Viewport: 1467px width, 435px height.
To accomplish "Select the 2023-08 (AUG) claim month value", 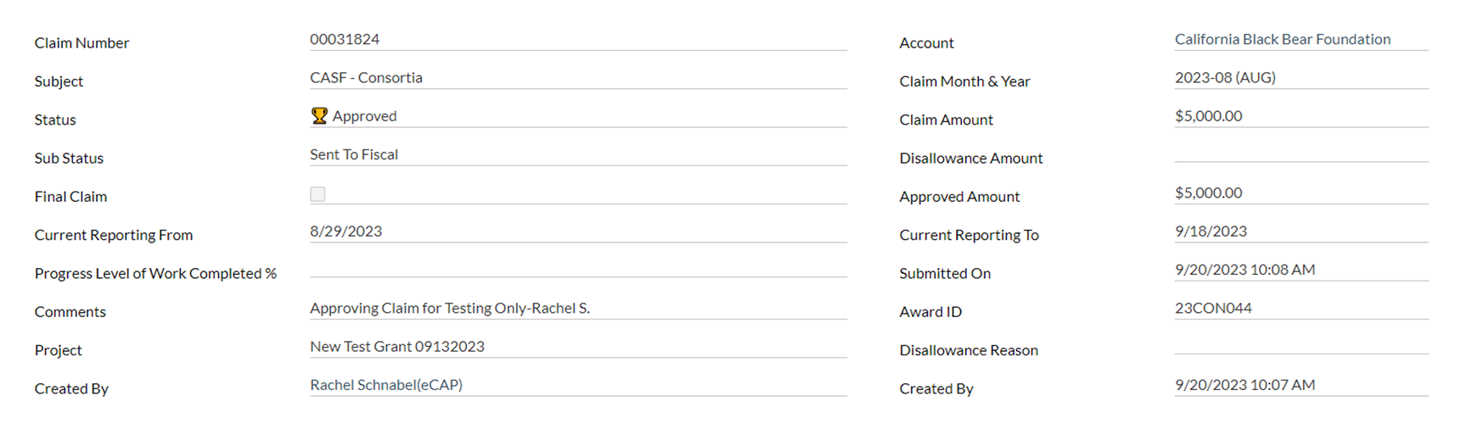I will pyautogui.click(x=1224, y=78).
